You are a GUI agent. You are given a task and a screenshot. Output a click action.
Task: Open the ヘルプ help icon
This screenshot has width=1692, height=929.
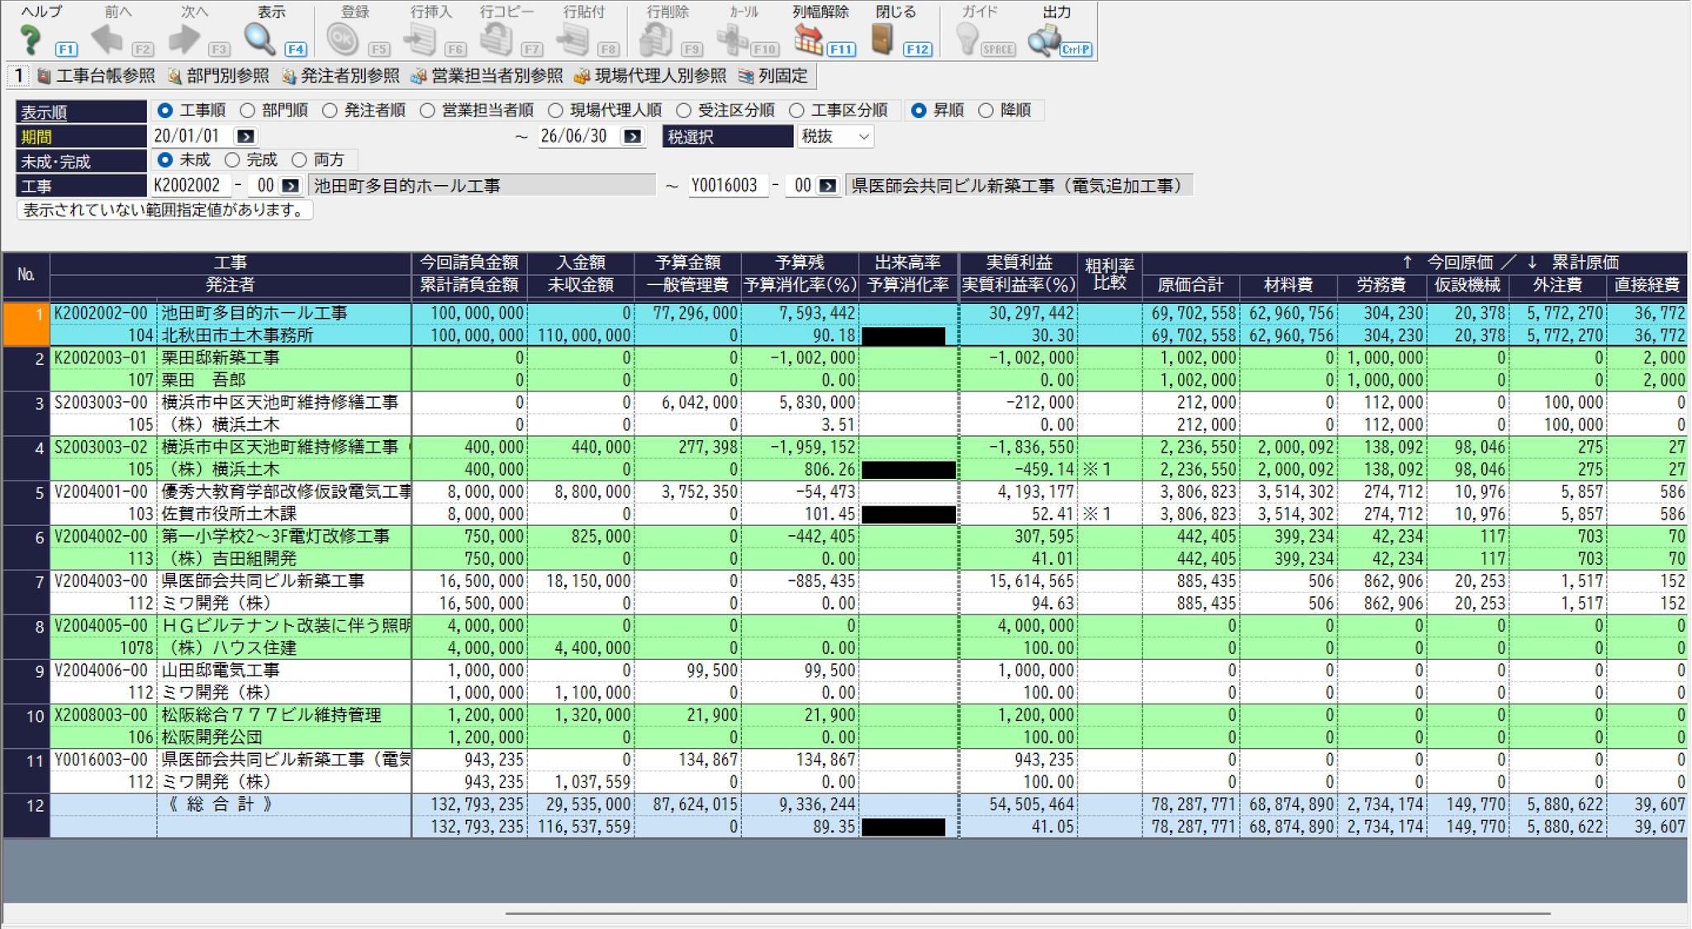pyautogui.click(x=31, y=39)
